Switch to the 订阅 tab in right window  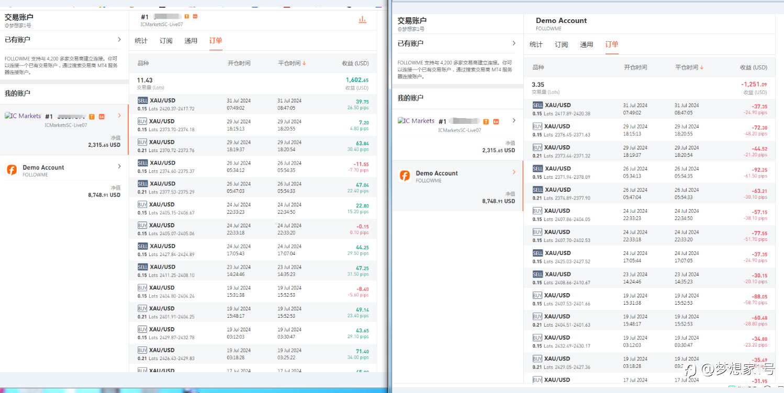click(x=561, y=44)
